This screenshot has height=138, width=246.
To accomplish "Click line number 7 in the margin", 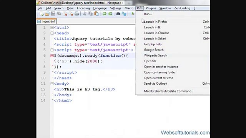I will [x=45, y=61].
